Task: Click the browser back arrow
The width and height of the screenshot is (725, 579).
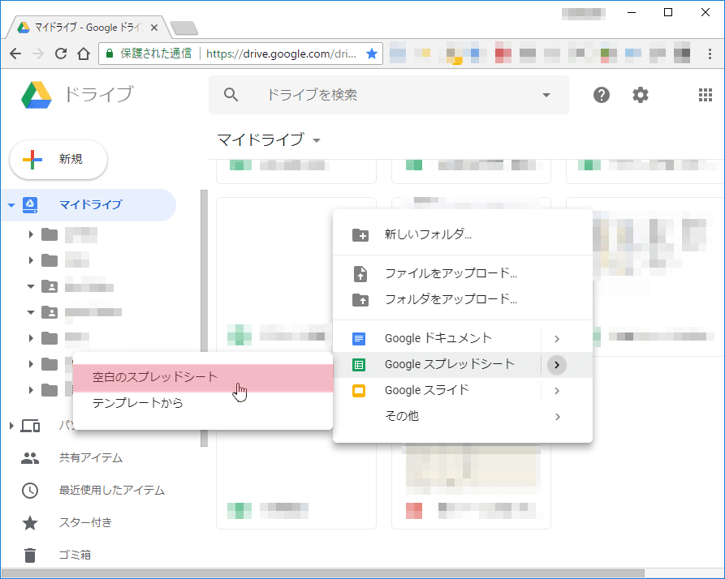Action: (x=15, y=54)
